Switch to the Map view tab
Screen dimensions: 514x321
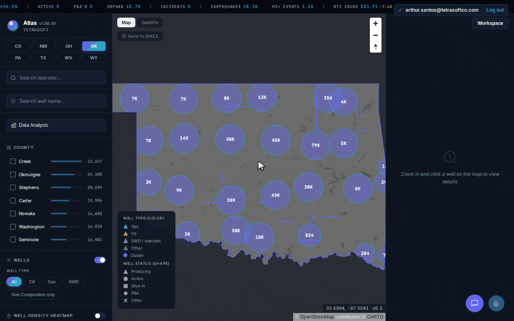126,22
